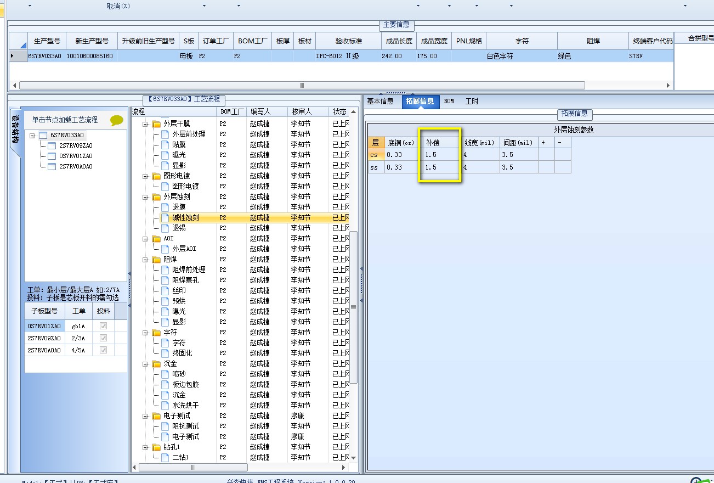Screen dimensions: 714x483
Task: Click the main info horizontal scrollbar thumb
Action: pyautogui.click(x=302, y=85)
